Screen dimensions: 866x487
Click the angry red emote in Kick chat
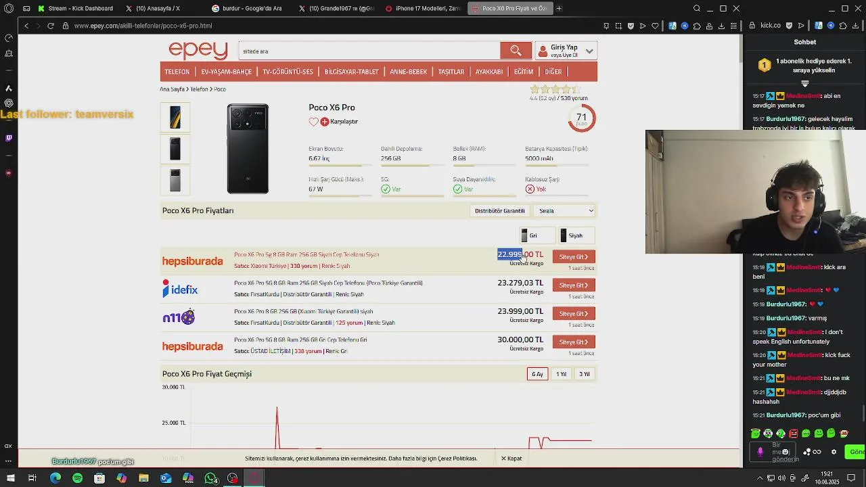pyautogui.click(x=794, y=433)
